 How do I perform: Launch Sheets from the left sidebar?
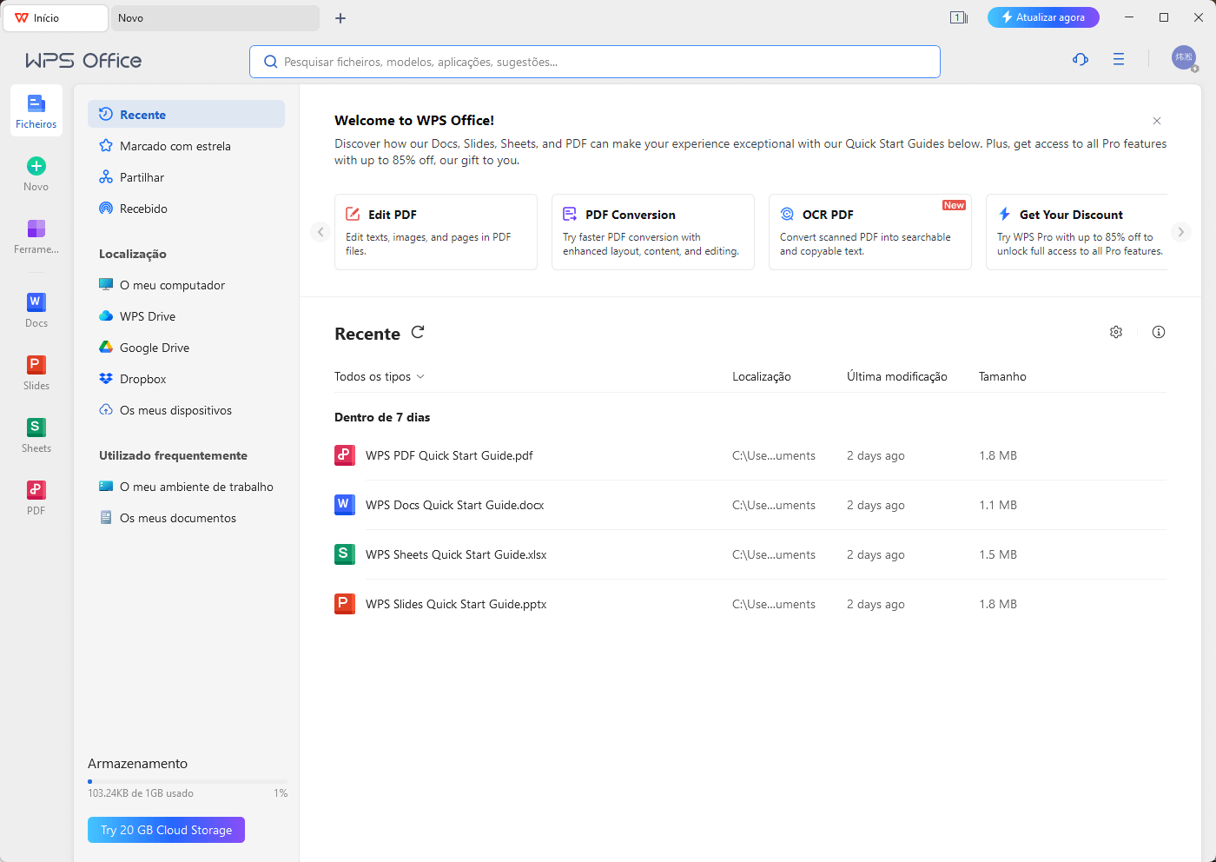tap(36, 434)
